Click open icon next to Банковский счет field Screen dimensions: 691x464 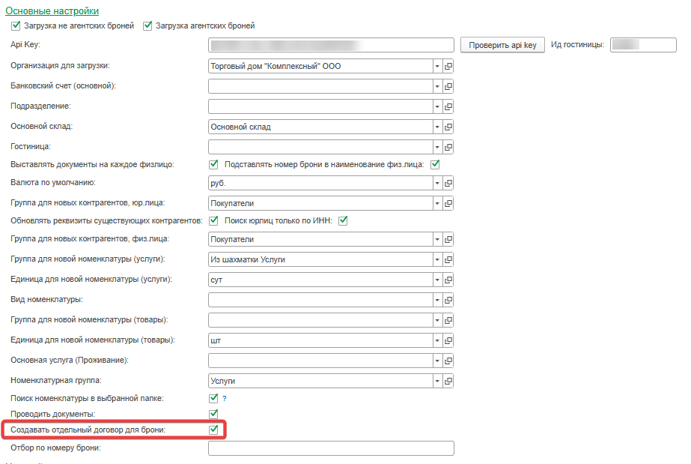coord(449,86)
